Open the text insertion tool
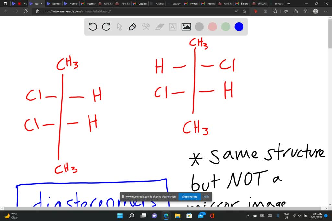 point(172,27)
